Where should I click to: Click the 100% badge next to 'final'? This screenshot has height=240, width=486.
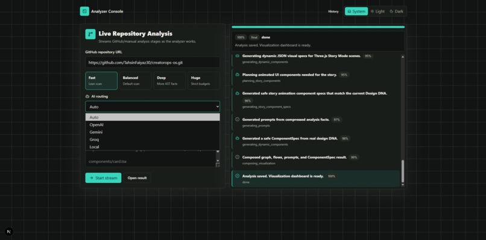(241, 37)
